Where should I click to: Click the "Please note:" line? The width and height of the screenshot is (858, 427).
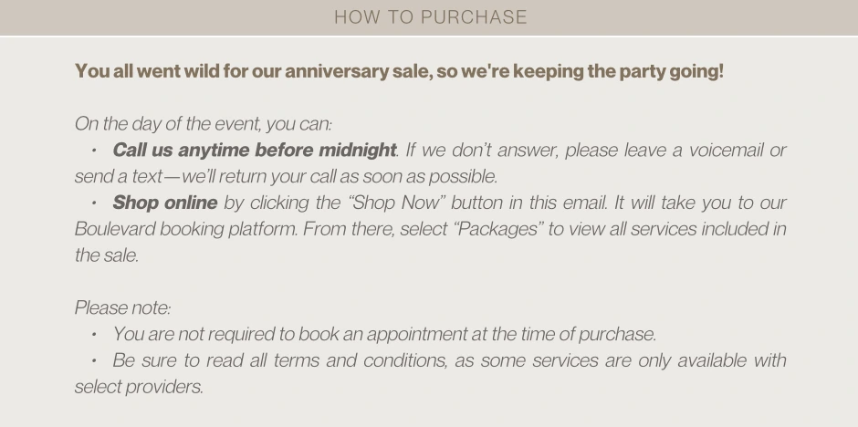point(123,307)
